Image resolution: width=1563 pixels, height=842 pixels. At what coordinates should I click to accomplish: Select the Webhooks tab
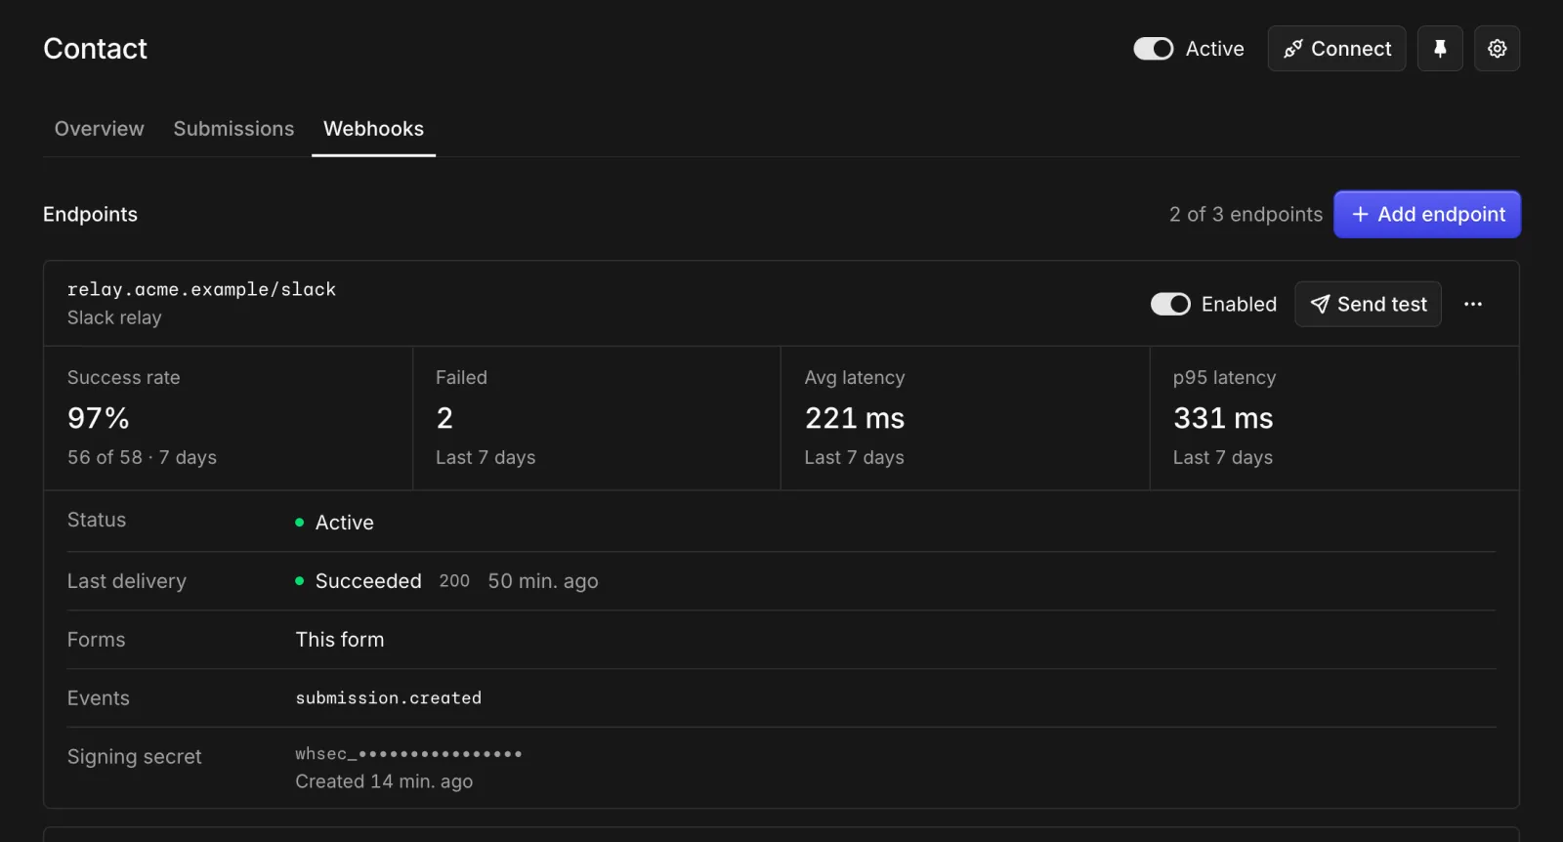coord(373,129)
